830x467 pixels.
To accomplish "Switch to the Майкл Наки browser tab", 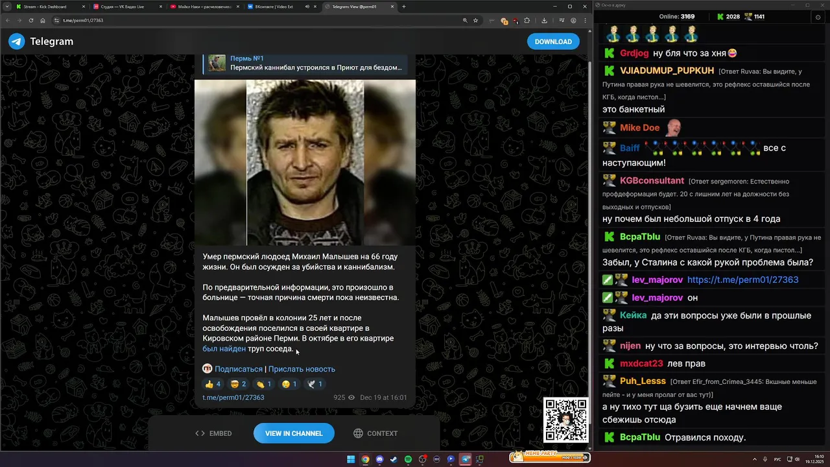I will pyautogui.click(x=204, y=6).
